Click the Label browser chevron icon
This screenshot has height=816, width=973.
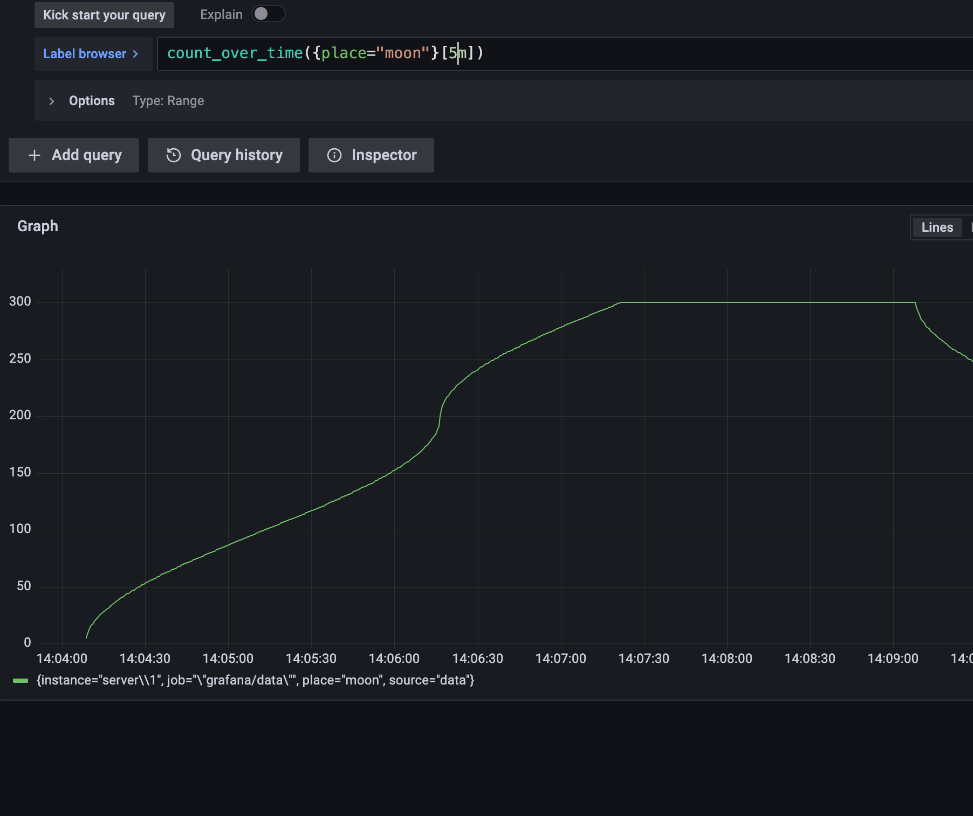pos(136,54)
